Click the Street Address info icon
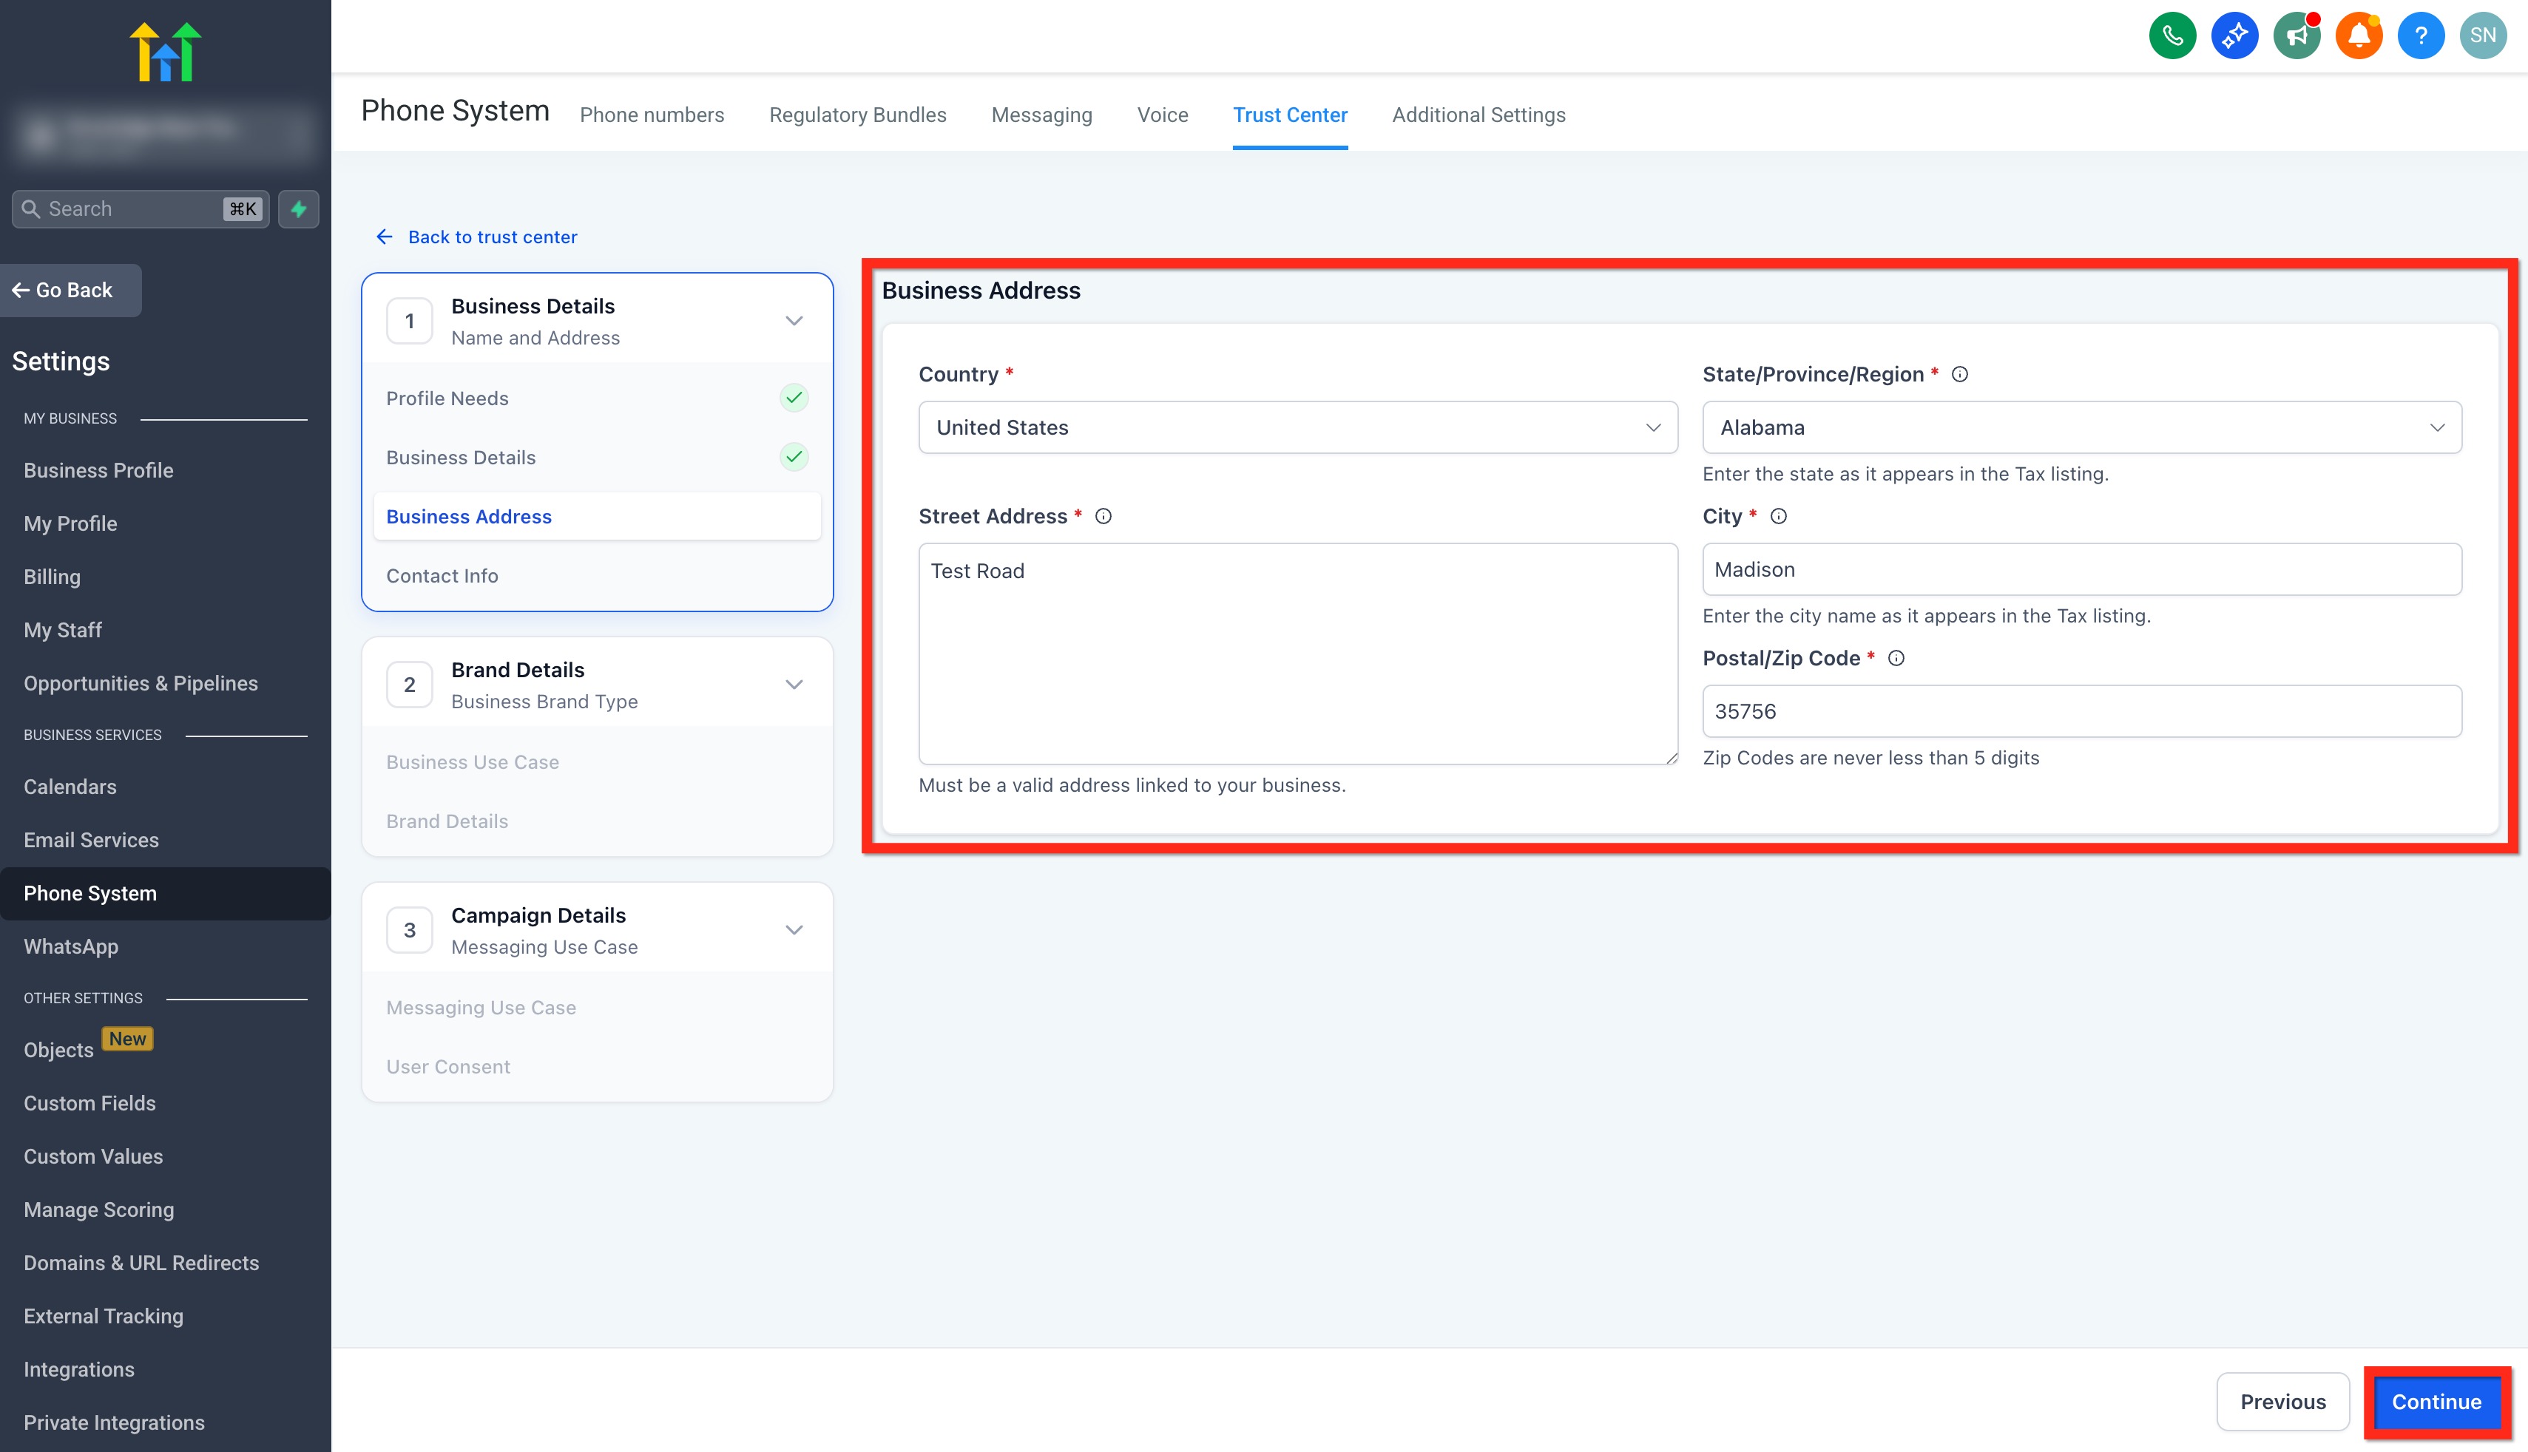 tap(1104, 517)
